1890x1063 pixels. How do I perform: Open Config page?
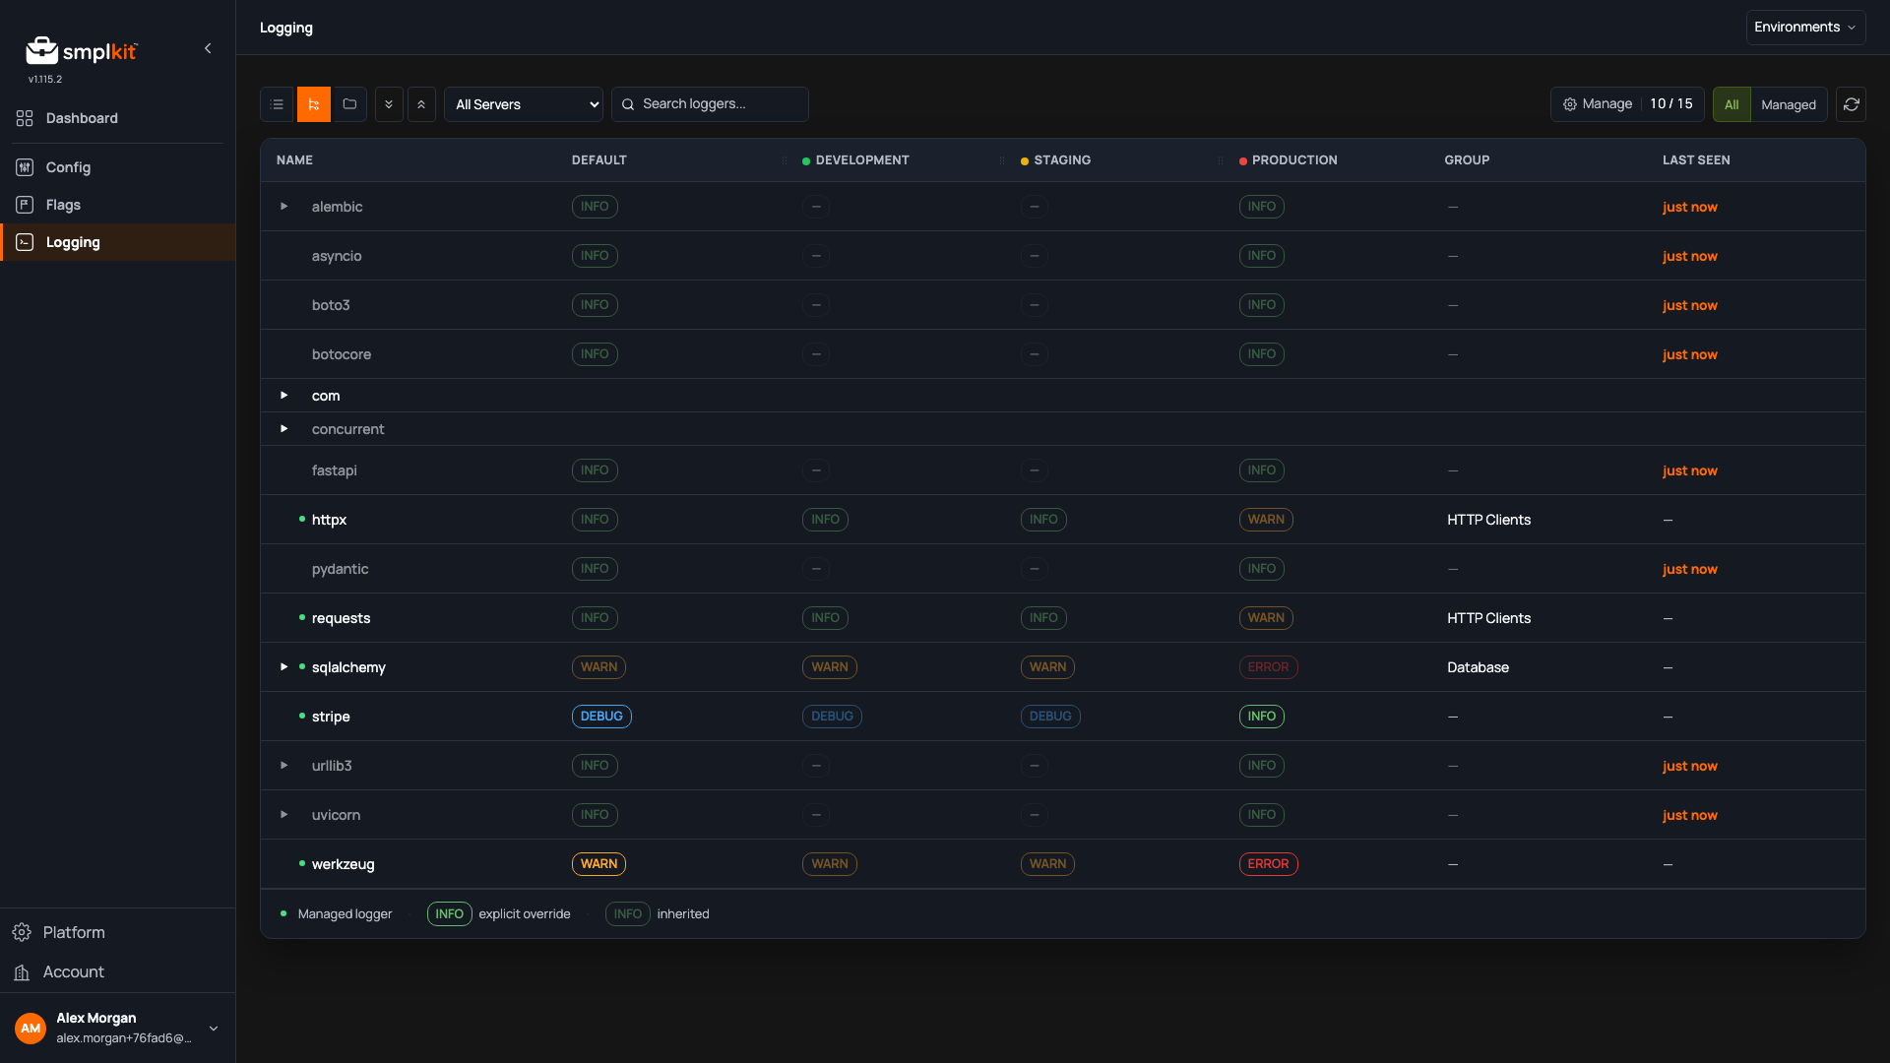(x=118, y=167)
